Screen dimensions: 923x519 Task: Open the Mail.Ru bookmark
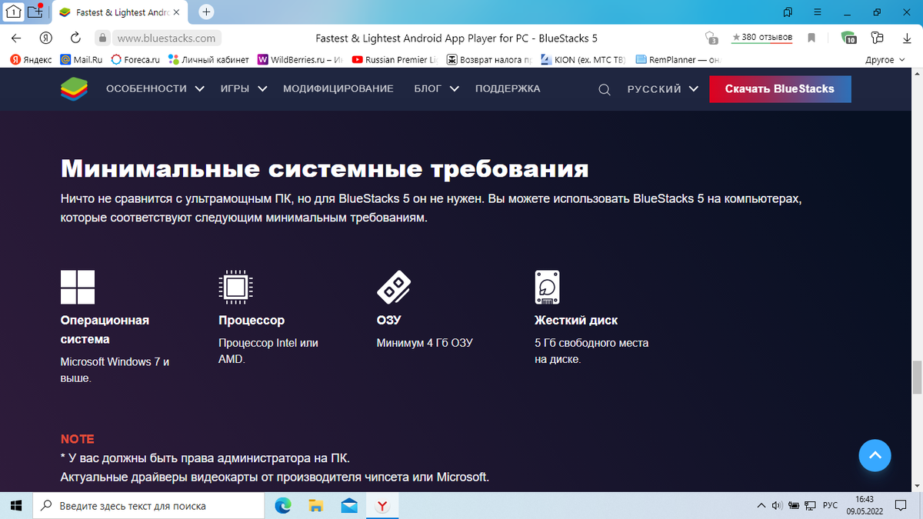(82, 59)
